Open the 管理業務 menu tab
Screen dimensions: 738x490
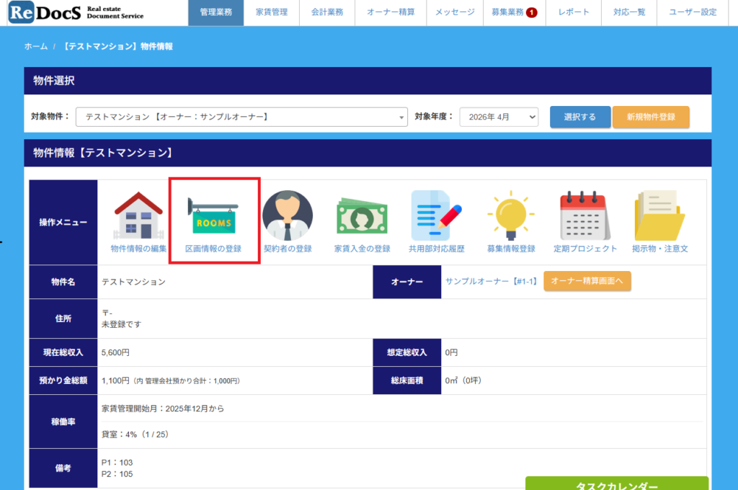point(216,12)
